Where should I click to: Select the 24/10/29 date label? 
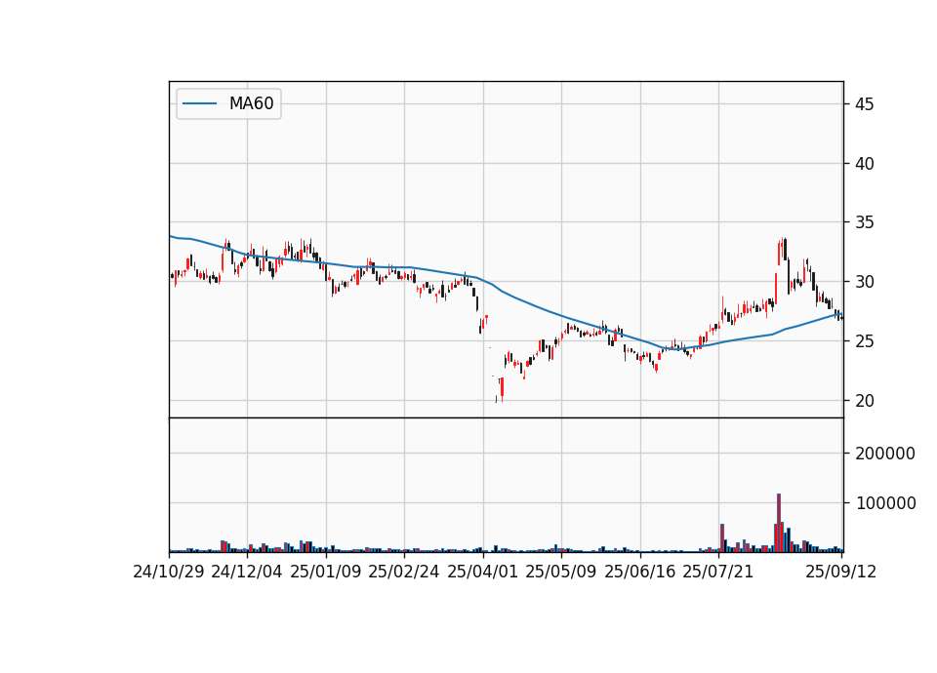[169, 572]
